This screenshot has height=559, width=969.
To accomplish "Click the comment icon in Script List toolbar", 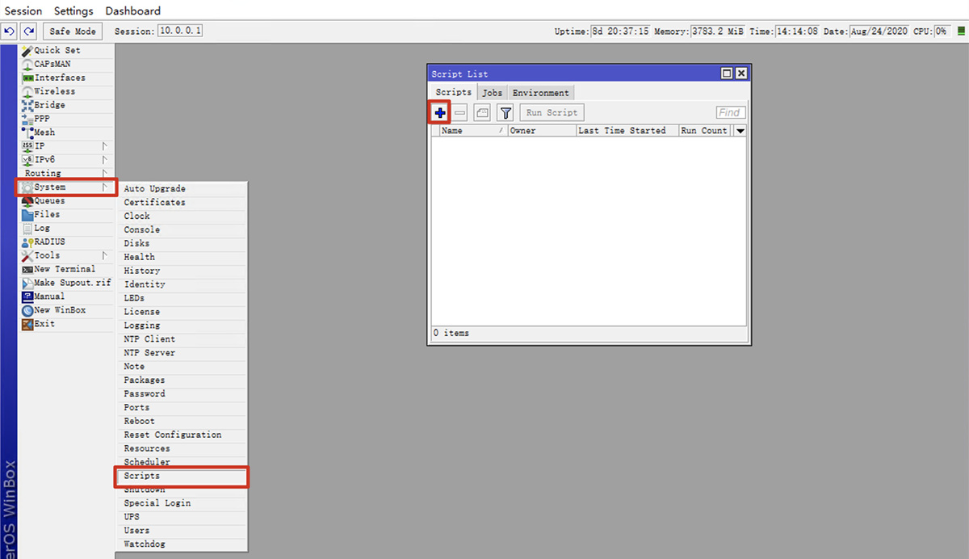I will click(x=482, y=113).
